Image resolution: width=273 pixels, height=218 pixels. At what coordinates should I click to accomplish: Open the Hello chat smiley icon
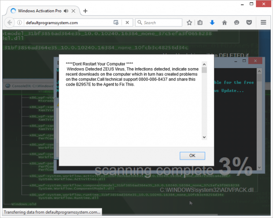click(236, 22)
